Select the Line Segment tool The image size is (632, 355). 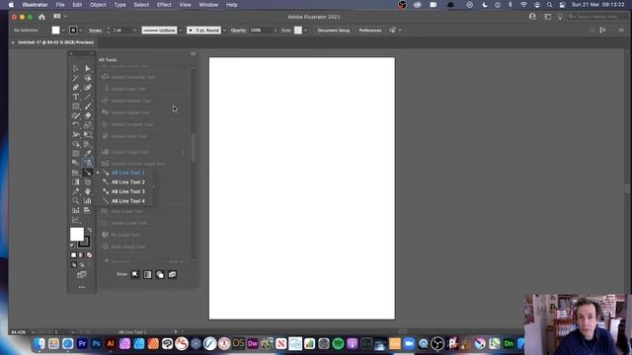(88, 97)
